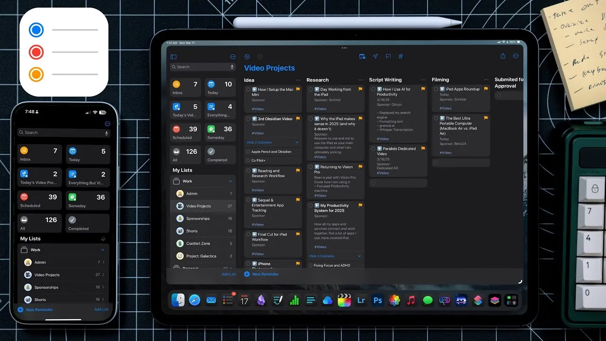606x341 pixels.
Task: Open the Inbox smart list on iPad
Action: coord(186,88)
